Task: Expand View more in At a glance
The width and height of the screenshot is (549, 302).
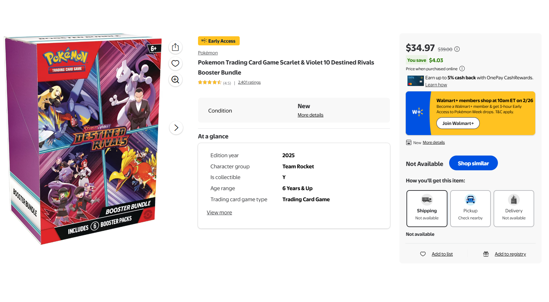Action: tap(219, 213)
